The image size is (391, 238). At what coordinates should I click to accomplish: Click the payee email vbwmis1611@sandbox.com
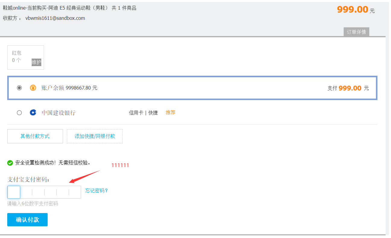(55, 18)
